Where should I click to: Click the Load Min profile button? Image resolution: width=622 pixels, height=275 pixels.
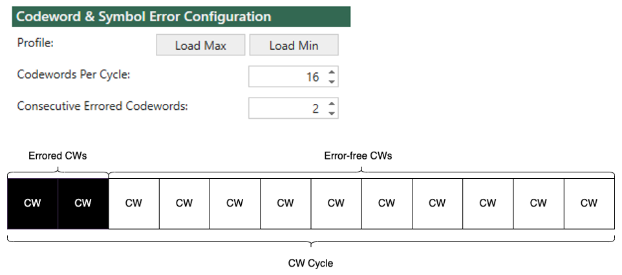[294, 45]
